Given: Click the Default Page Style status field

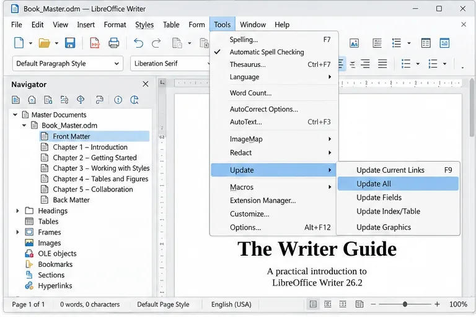Looking at the screenshot, I should [x=163, y=304].
